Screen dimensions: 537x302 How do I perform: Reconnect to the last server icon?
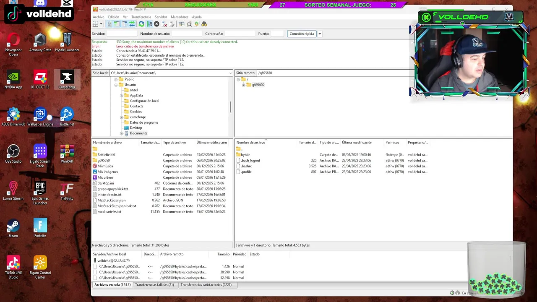pyautogui.click(x=172, y=24)
